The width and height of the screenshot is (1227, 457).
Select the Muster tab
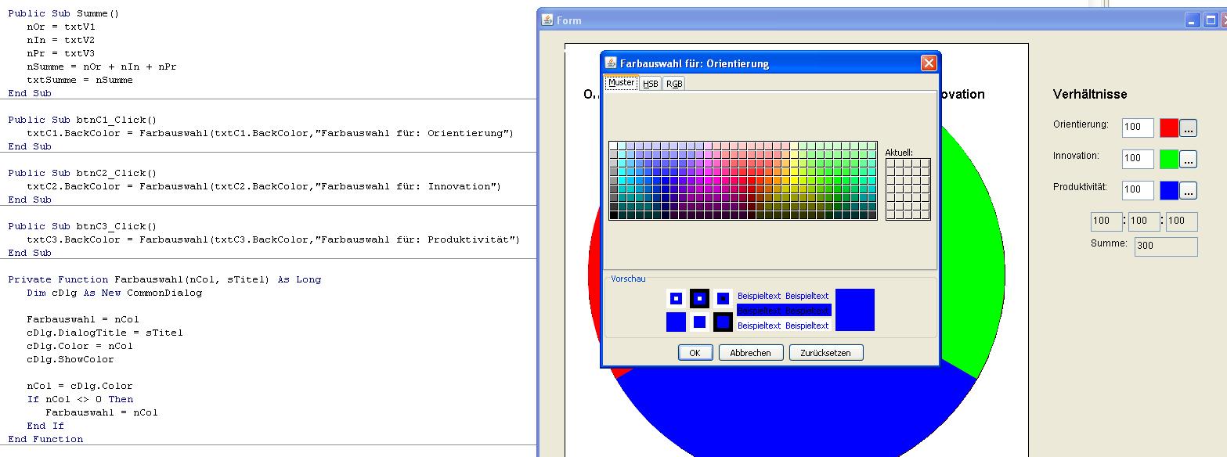point(622,83)
